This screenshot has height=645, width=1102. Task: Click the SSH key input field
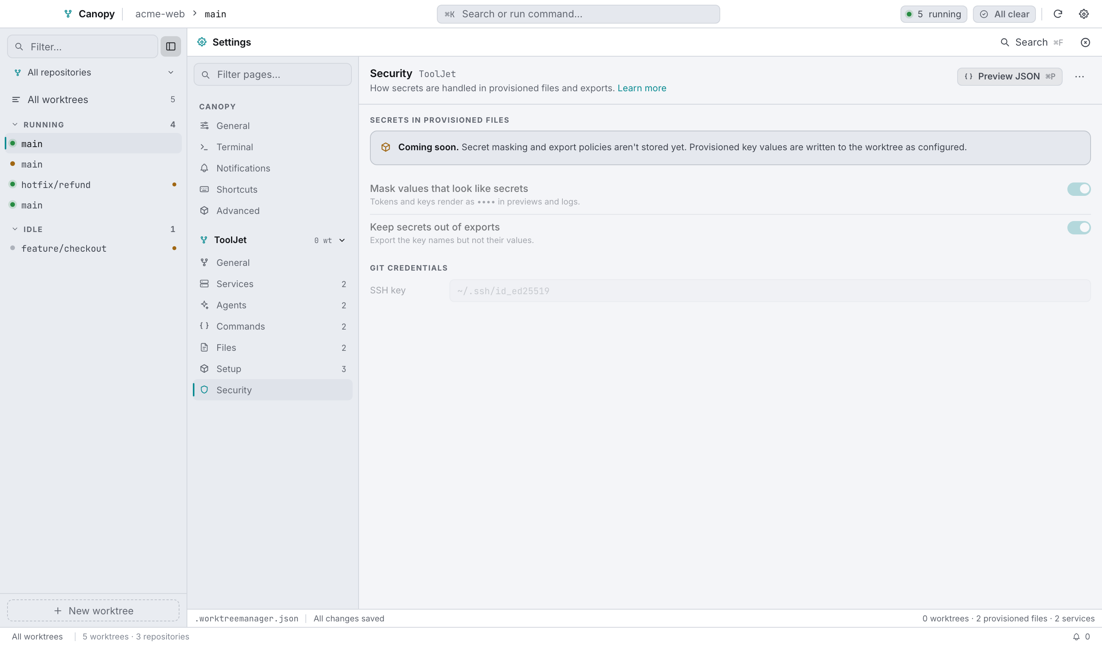tap(770, 291)
